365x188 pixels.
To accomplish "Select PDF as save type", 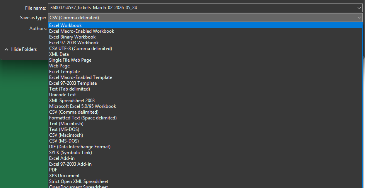I will (205, 170).
